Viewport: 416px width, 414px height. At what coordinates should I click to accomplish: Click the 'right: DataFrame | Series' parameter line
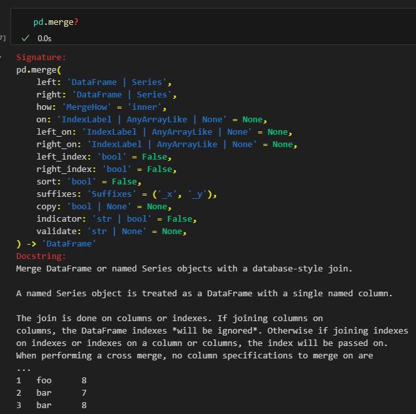pyautogui.click(x=106, y=95)
